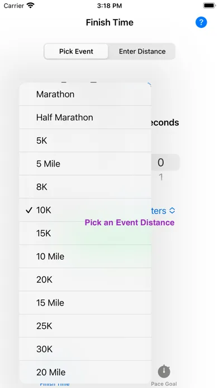Tap the Finish Time tab
Image resolution: width=219 pixels, height=388 pixels.
click(55, 384)
